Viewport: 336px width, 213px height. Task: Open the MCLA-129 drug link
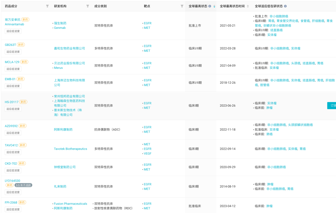click(x=12, y=62)
